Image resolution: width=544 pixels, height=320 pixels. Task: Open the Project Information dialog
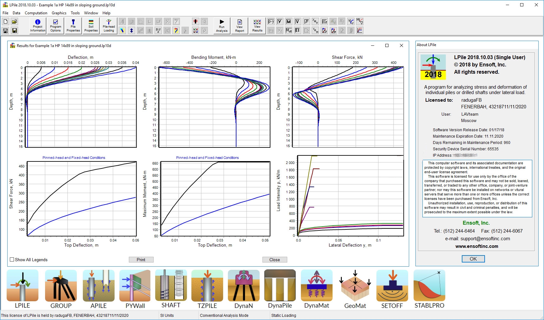(x=37, y=25)
